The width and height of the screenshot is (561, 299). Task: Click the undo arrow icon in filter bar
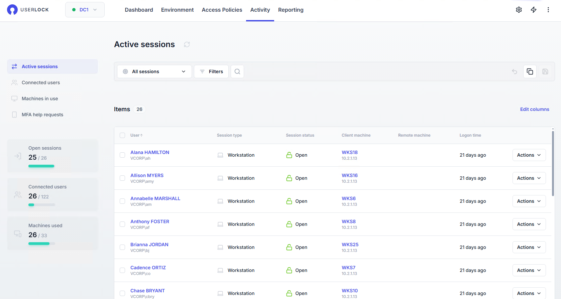pyautogui.click(x=514, y=71)
